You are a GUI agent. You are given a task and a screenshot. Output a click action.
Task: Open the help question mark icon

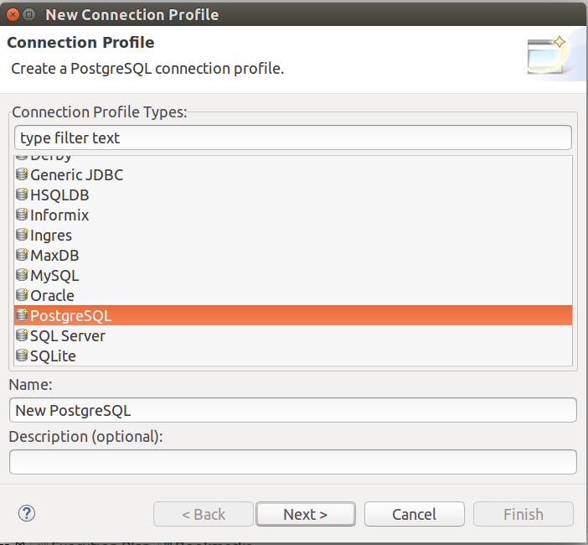[27, 513]
